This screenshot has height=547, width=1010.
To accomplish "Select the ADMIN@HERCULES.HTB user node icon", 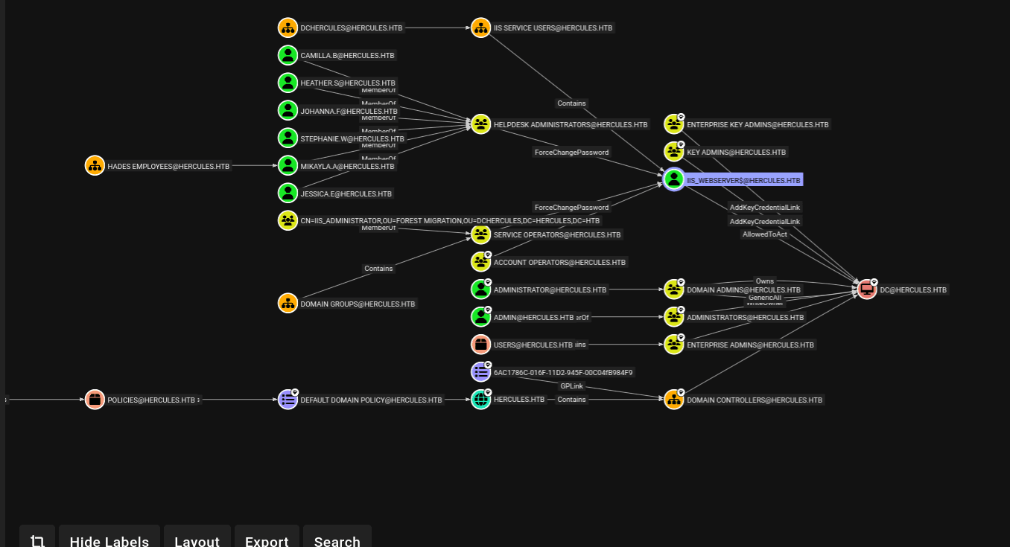I will click(480, 317).
